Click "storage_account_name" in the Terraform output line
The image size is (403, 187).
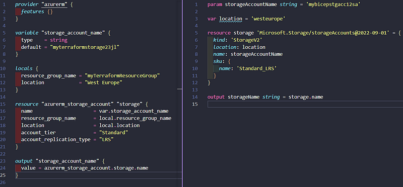[68, 161]
